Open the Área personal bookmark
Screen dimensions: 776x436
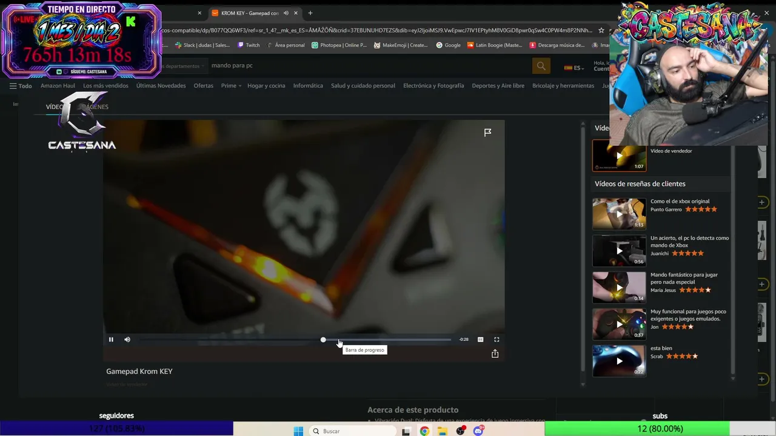coord(286,45)
